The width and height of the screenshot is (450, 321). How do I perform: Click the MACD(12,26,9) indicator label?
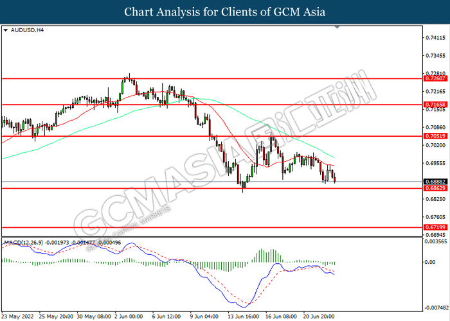tap(24, 243)
